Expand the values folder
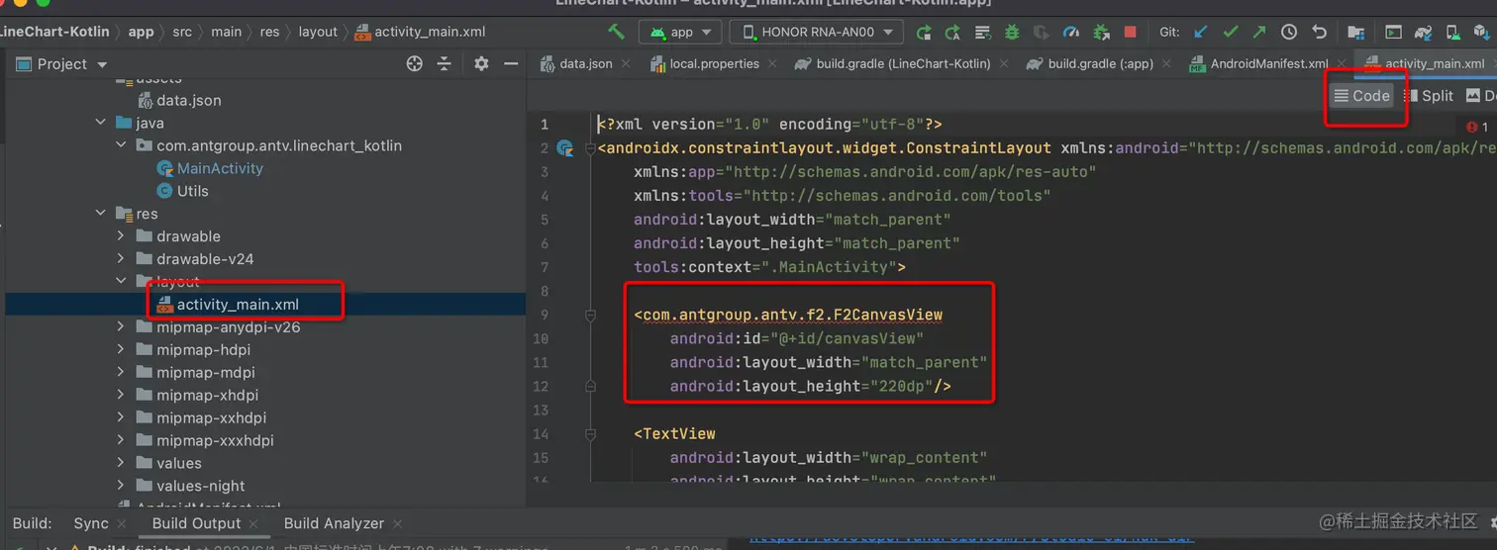The width and height of the screenshot is (1497, 550). [x=122, y=463]
